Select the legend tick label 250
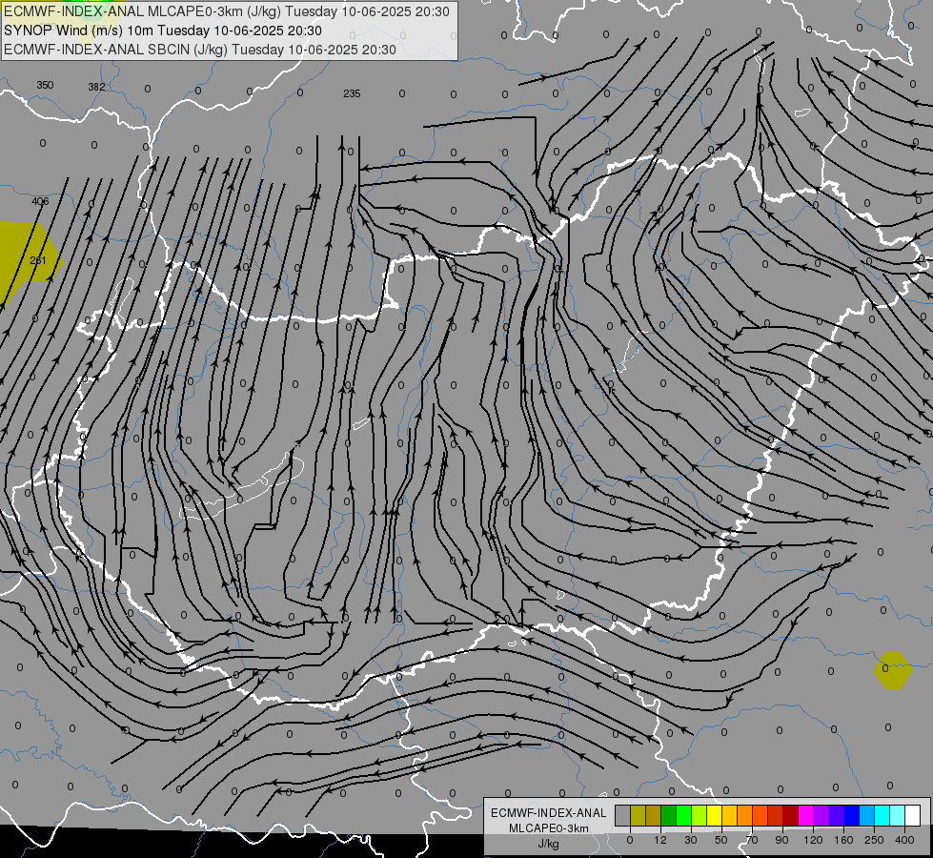 click(874, 840)
